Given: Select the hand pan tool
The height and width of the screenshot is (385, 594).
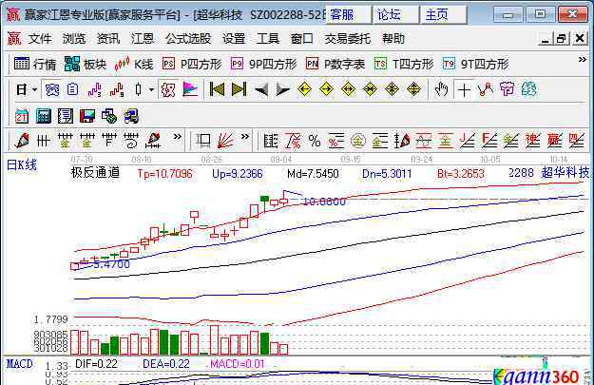Looking at the screenshot, I should pyautogui.click(x=441, y=89).
